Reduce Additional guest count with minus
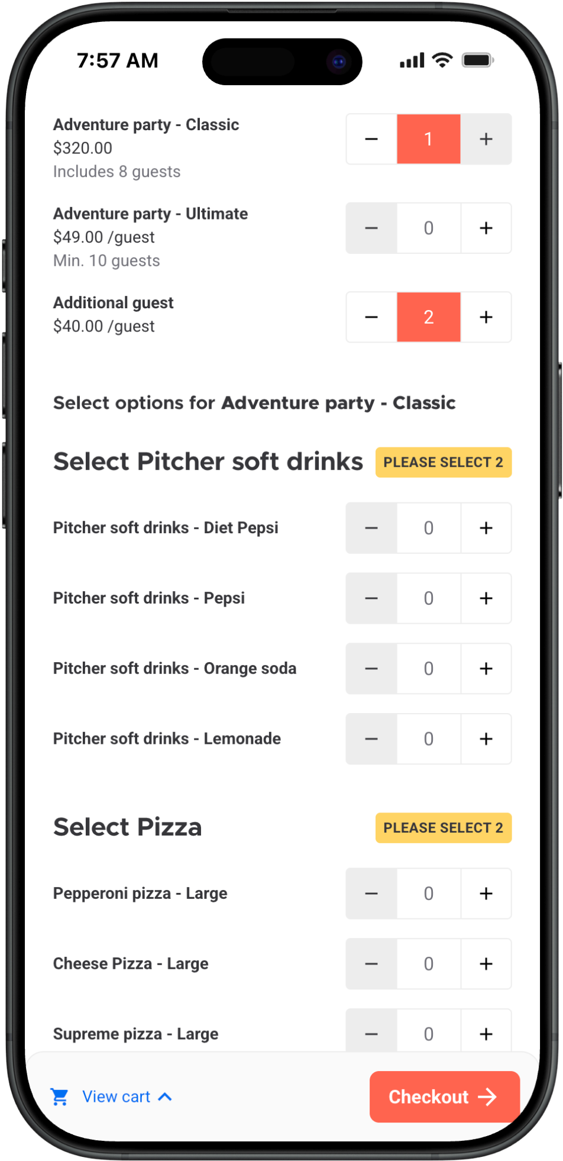This screenshot has height=1161, width=563. click(x=371, y=317)
